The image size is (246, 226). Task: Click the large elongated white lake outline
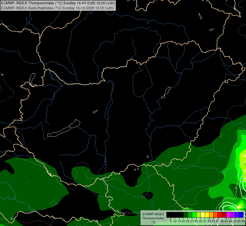pyautogui.click(x=64, y=128)
